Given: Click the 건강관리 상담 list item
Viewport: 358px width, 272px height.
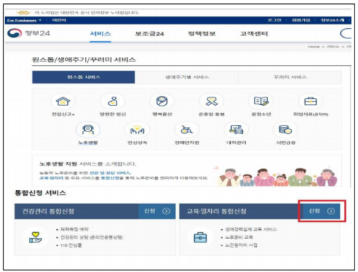Looking at the screenshot, I should pos(92,237).
